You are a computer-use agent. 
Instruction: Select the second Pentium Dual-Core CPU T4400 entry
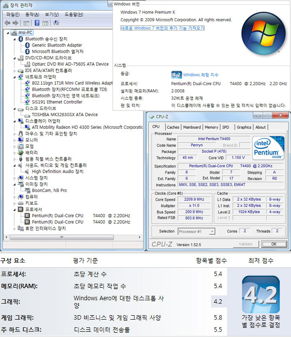(81, 222)
